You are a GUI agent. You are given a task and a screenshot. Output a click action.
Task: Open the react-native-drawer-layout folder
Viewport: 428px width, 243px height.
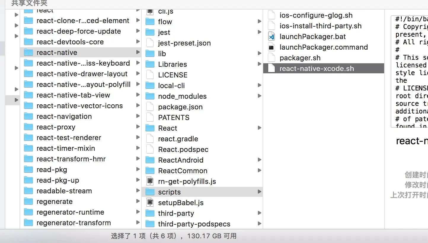coord(81,74)
